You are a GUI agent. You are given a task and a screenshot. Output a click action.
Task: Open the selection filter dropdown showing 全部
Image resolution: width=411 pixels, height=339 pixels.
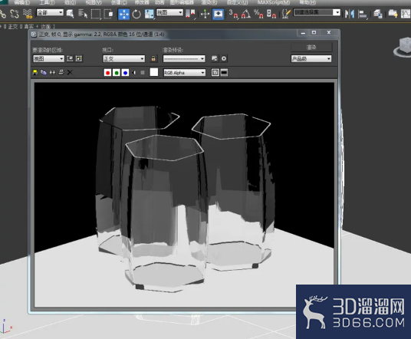click(50, 12)
